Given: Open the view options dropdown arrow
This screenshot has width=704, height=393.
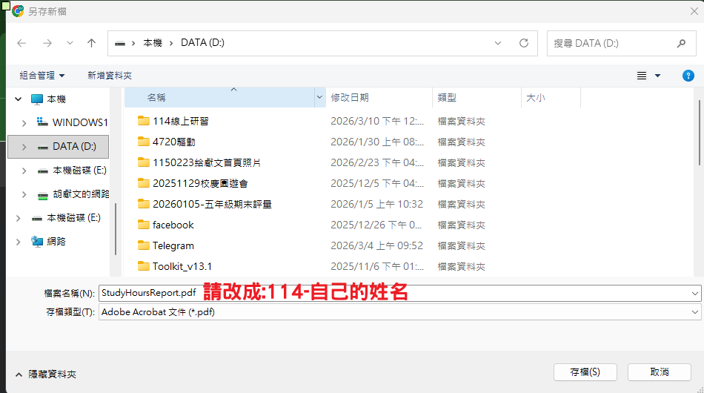Looking at the screenshot, I should point(658,76).
